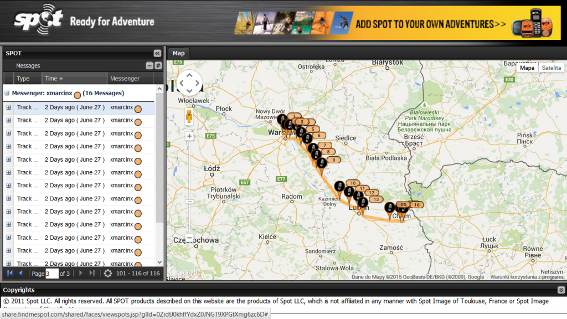Go to previous page of messages
Screen dimensions: 567x319
point(21,273)
